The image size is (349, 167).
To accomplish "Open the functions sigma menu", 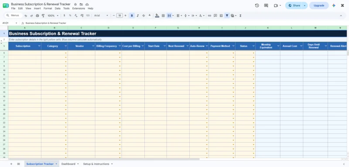I will click(240, 16).
